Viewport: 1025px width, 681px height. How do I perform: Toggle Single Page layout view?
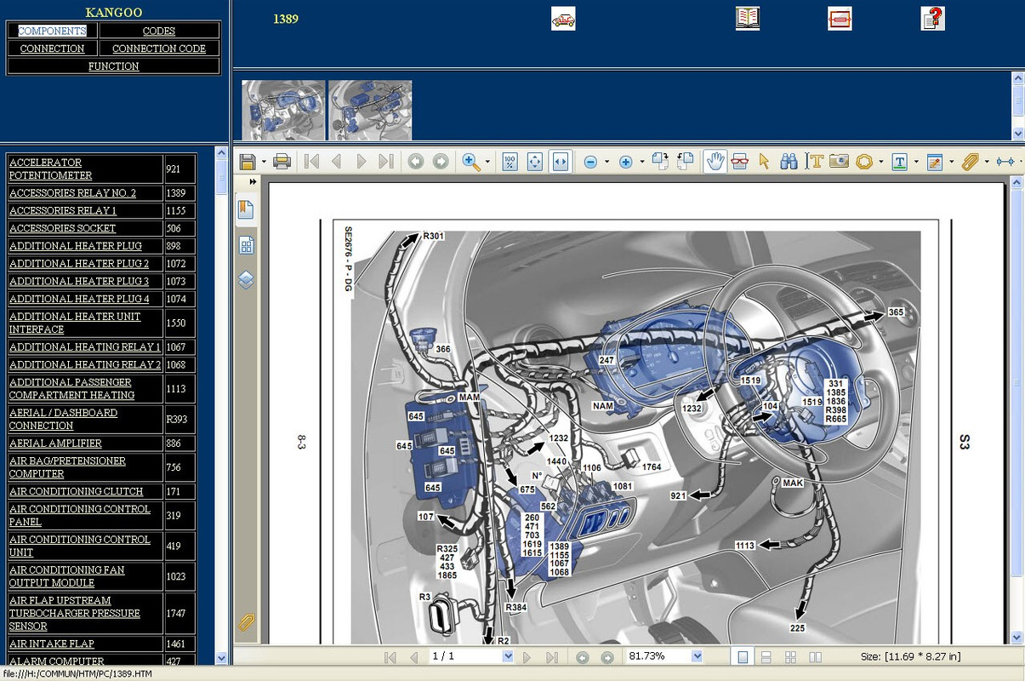[743, 656]
